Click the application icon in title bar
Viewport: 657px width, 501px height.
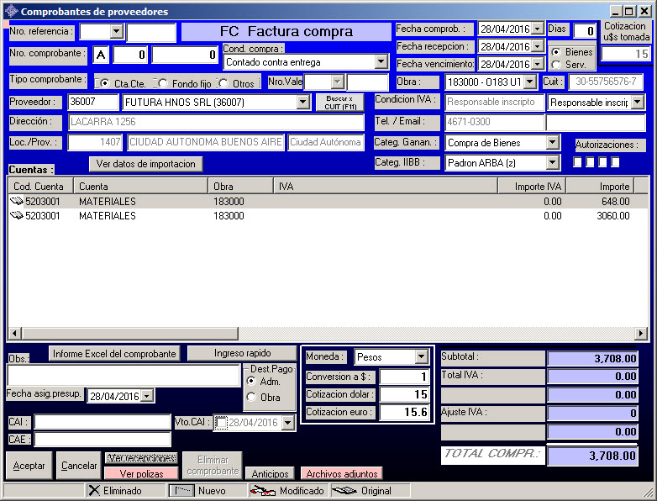pyautogui.click(x=10, y=12)
